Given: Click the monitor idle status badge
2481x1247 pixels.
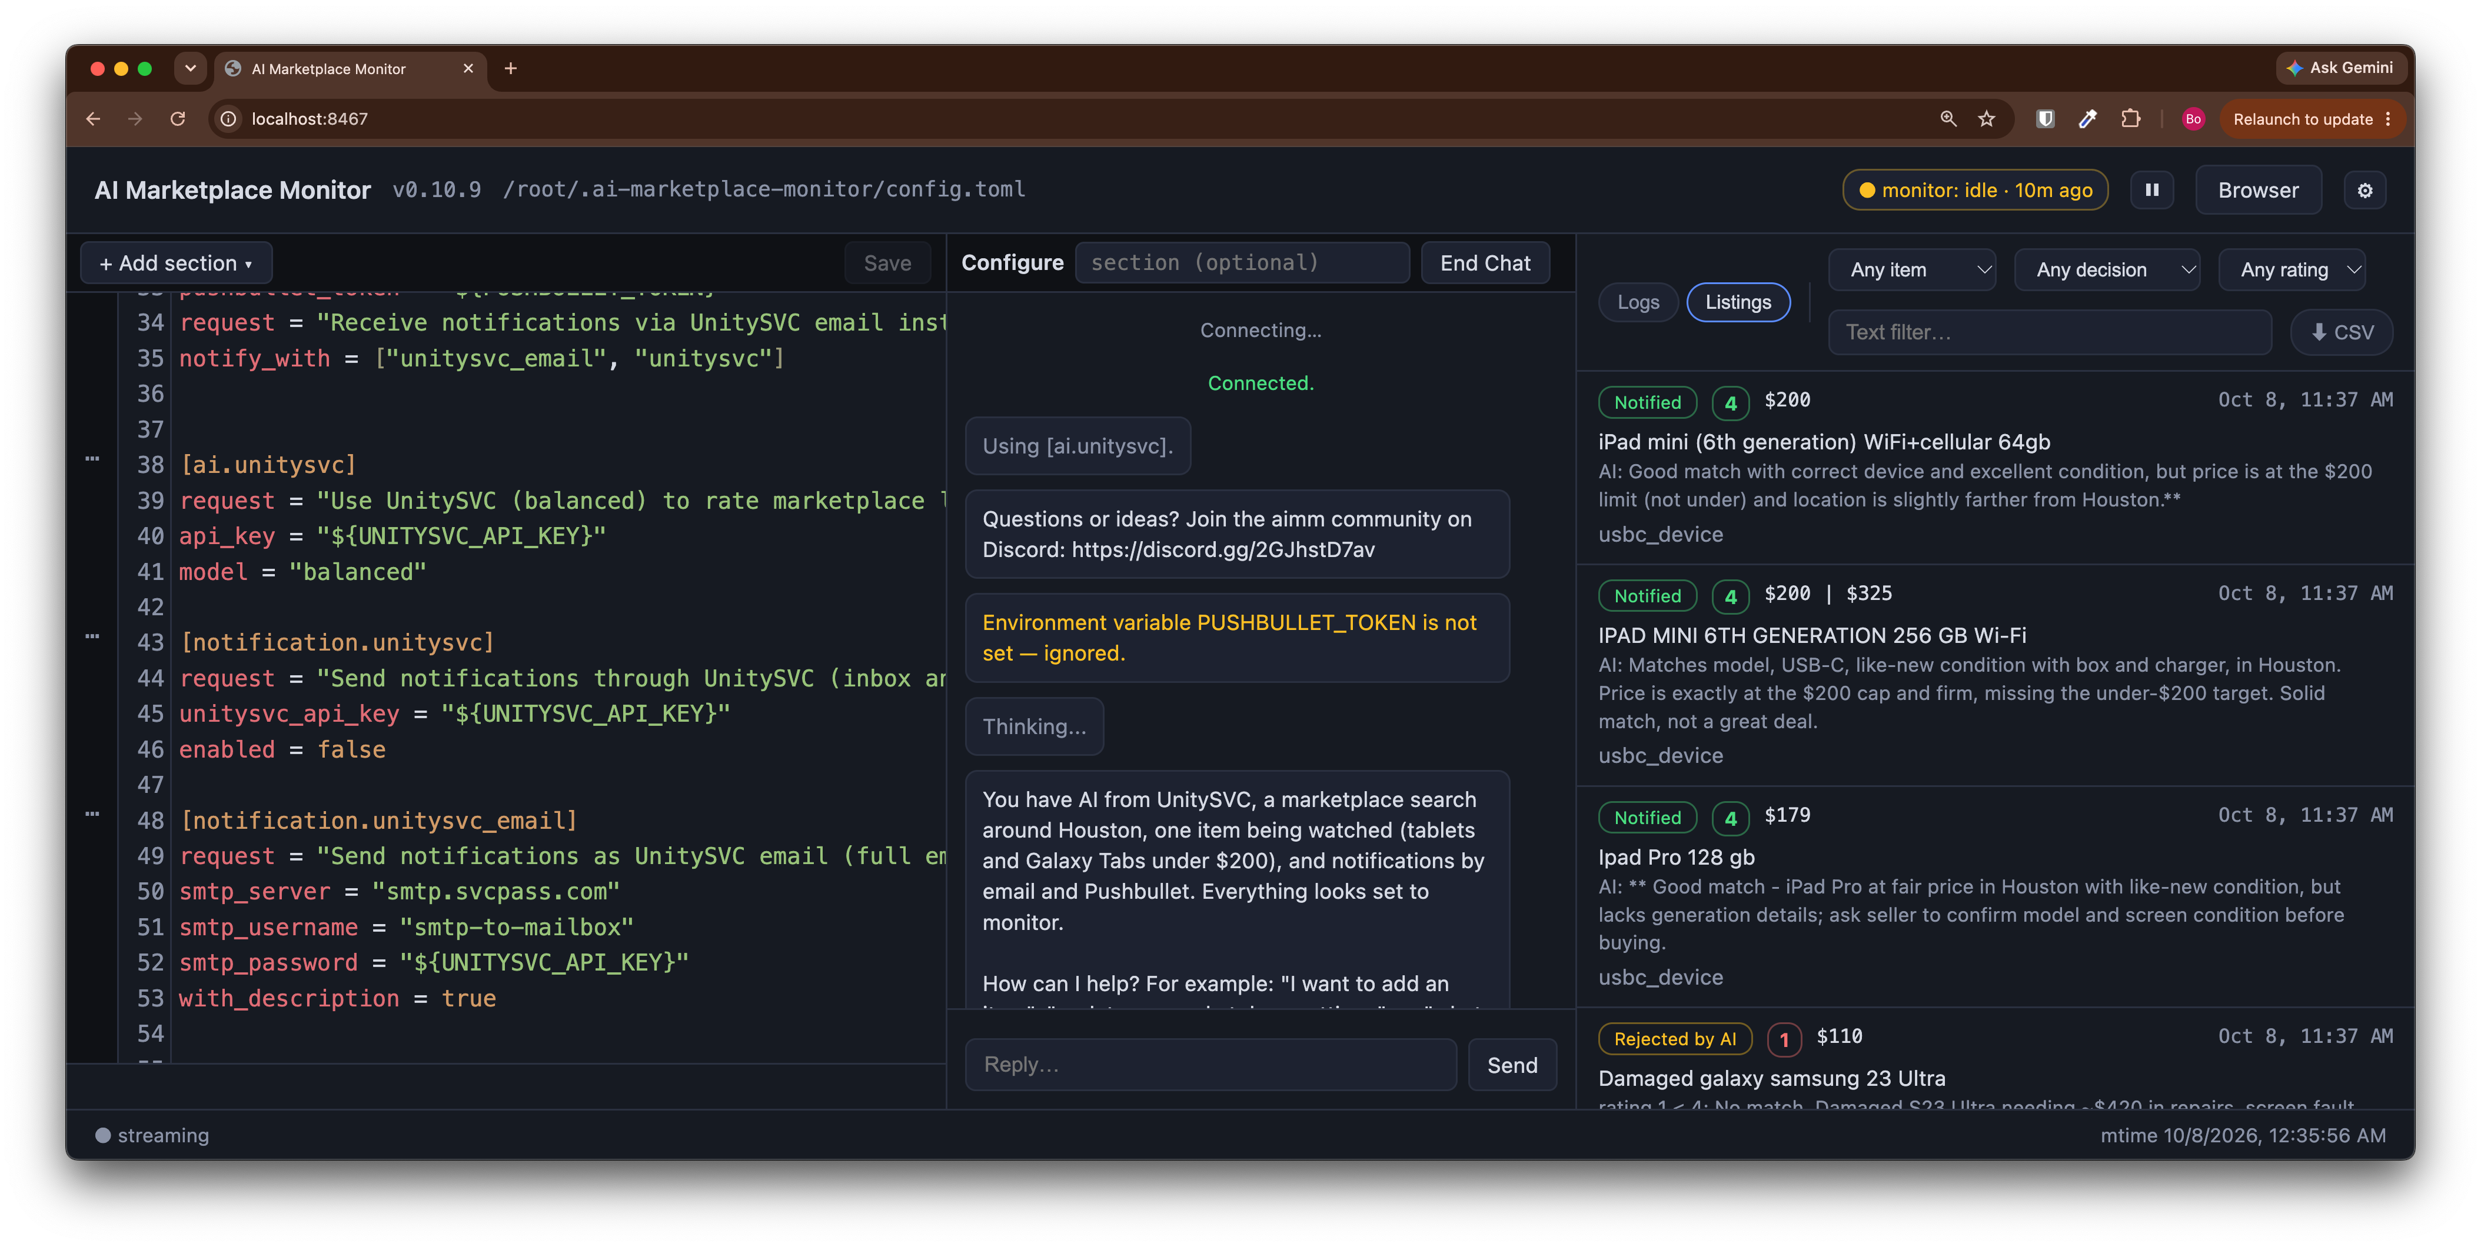Looking at the screenshot, I should click(x=1974, y=190).
